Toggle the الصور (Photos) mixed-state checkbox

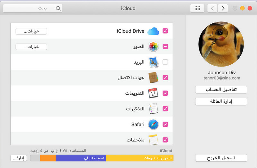165,46
